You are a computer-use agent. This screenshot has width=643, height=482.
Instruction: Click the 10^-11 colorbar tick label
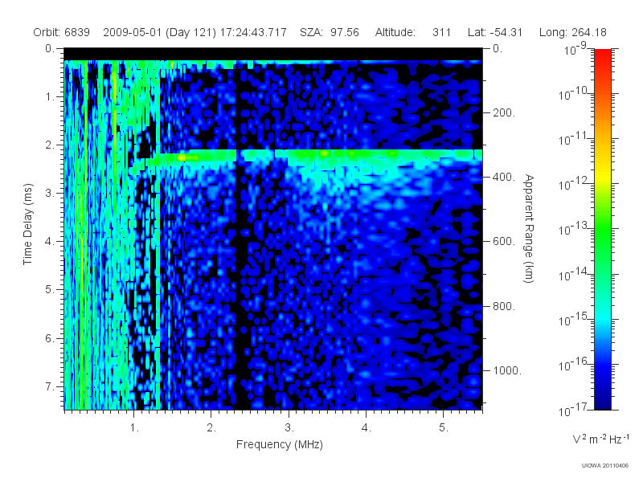pyautogui.click(x=574, y=139)
